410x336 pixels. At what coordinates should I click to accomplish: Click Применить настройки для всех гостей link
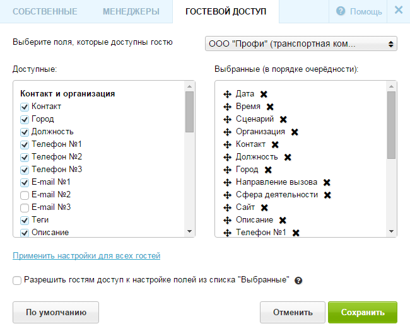tap(86, 255)
